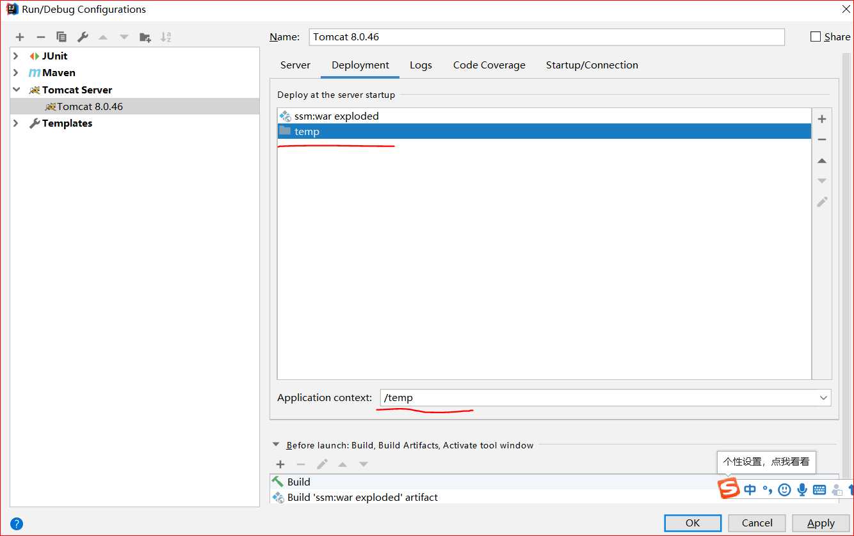This screenshot has width=854, height=536.
Task: Expand the JUnit tree node
Action: click(x=16, y=56)
